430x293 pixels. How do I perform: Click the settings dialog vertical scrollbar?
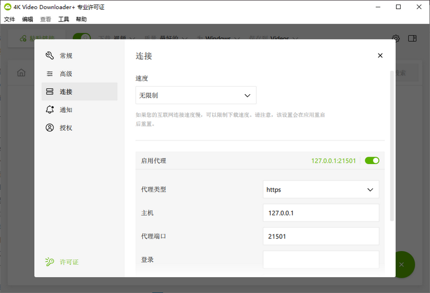click(x=392, y=146)
